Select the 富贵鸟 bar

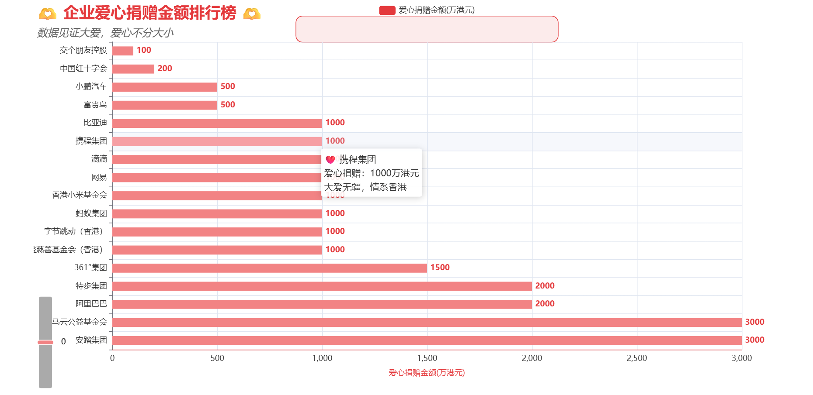[x=165, y=105]
